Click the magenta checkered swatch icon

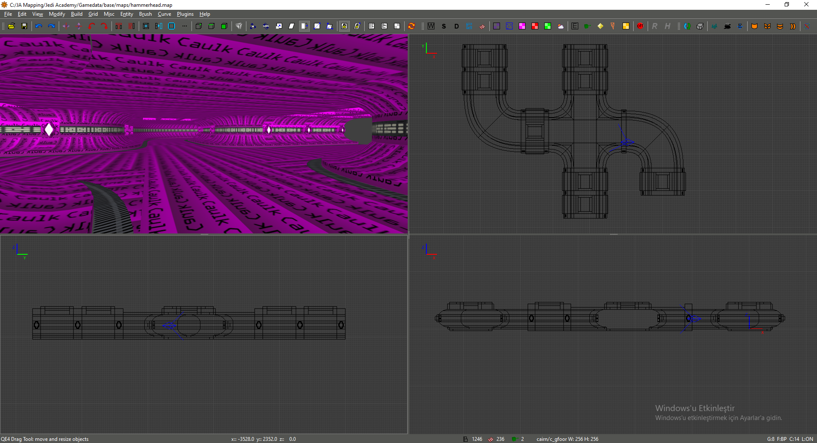pyautogui.click(x=522, y=26)
